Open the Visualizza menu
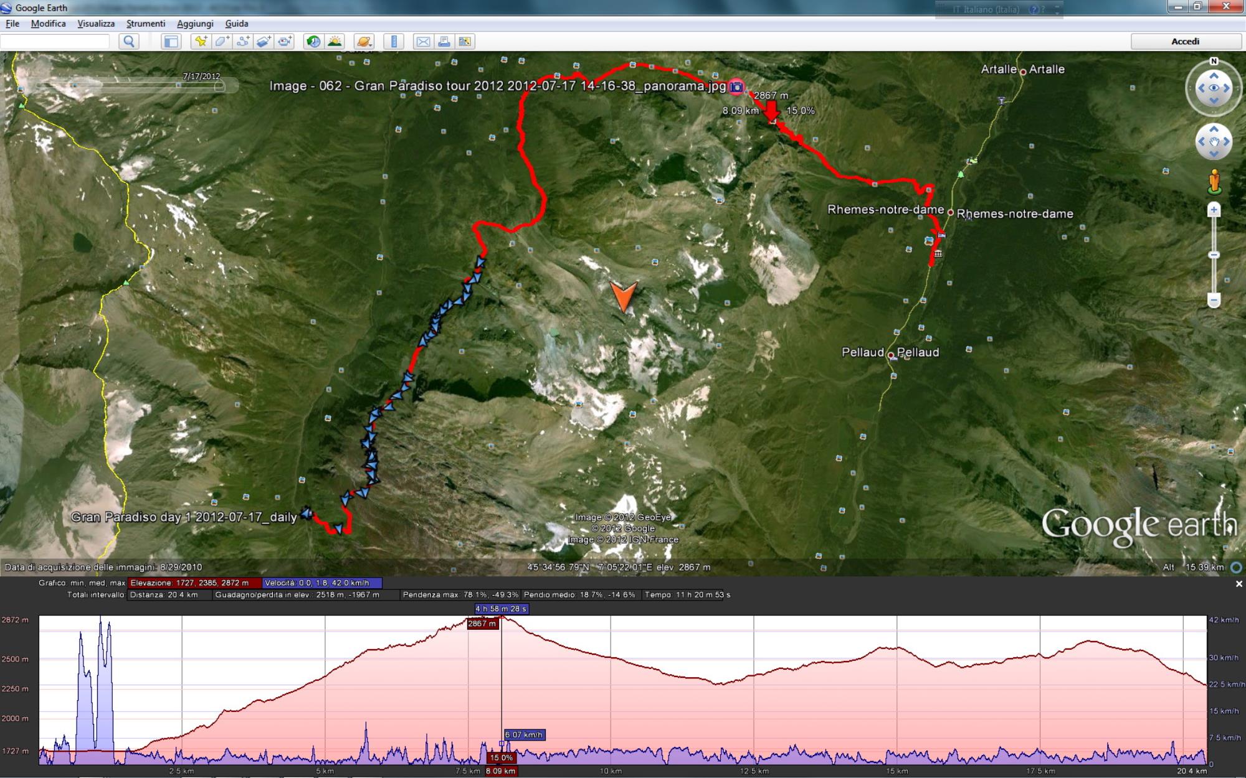Screen dimensions: 1246x778 coord(96,24)
